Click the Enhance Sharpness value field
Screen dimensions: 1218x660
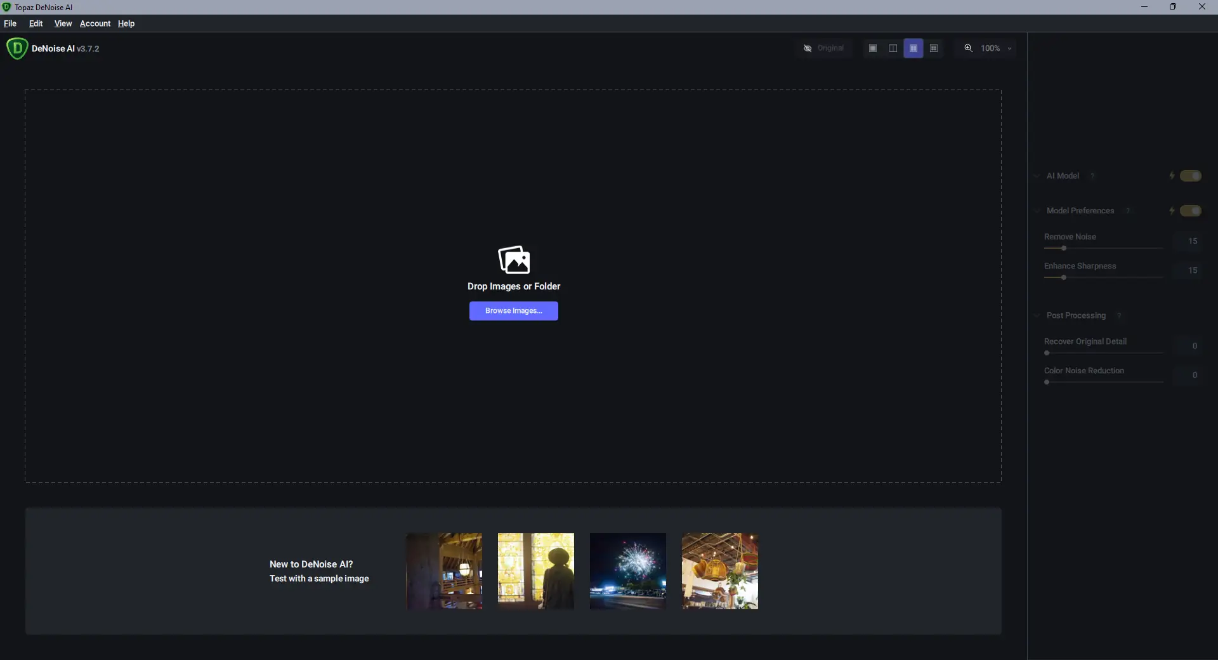[1187, 270]
